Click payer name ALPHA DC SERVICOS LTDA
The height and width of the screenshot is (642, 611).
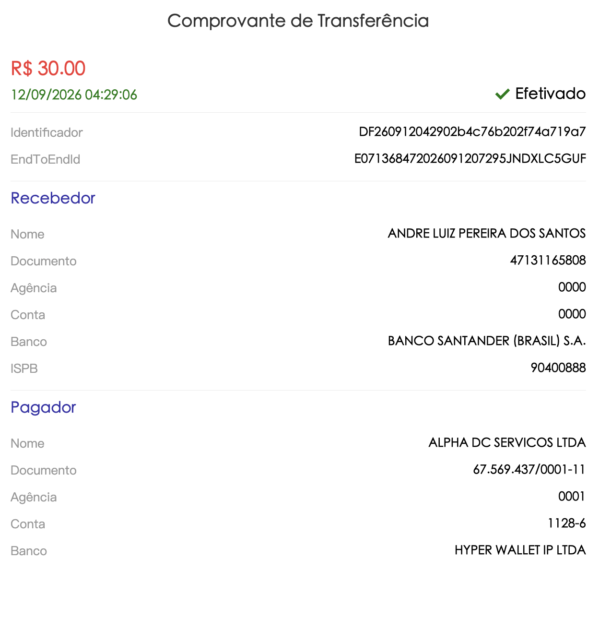click(507, 443)
